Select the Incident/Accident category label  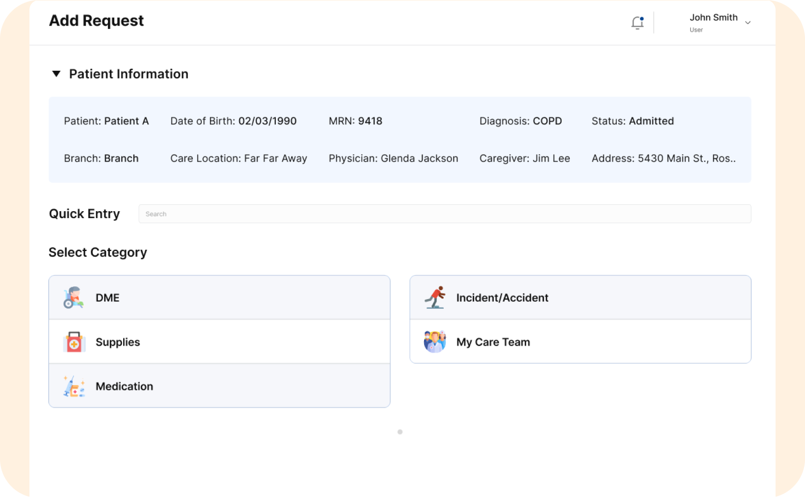tap(502, 298)
